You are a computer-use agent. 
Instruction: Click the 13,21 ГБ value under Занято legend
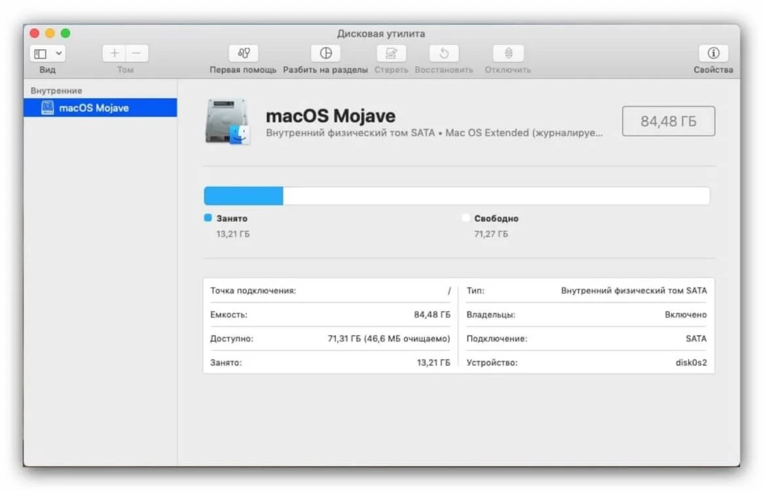pyautogui.click(x=233, y=234)
